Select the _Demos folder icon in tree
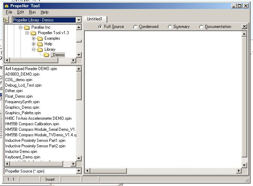Viewport: 253px width, 186px height. [47, 55]
